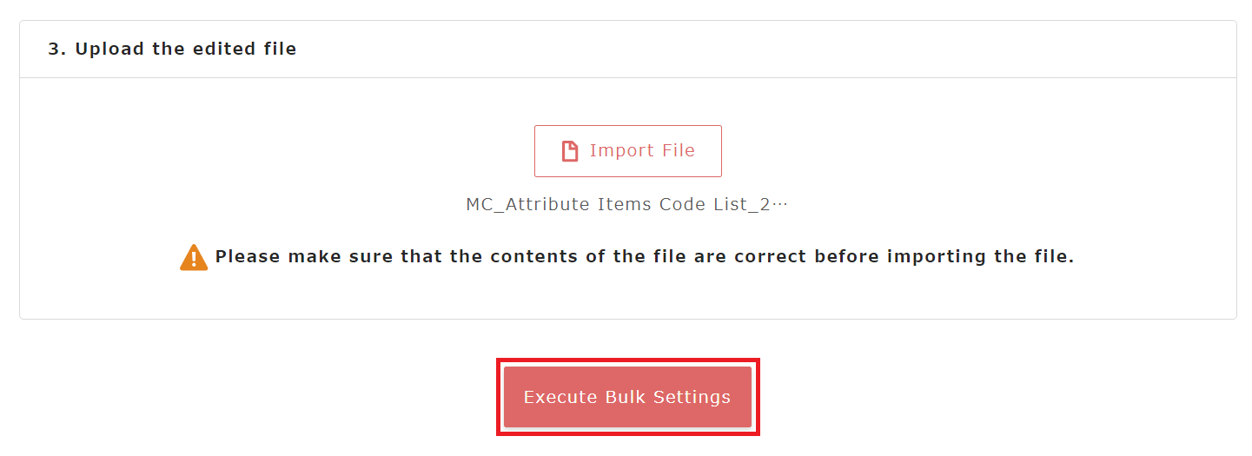The height and width of the screenshot is (456, 1252).
Task: Click the document icon on Import File
Action: tap(570, 151)
